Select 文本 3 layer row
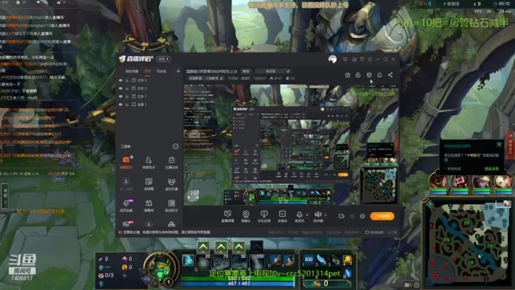Screen dimensions: 515x290 coord(149,80)
